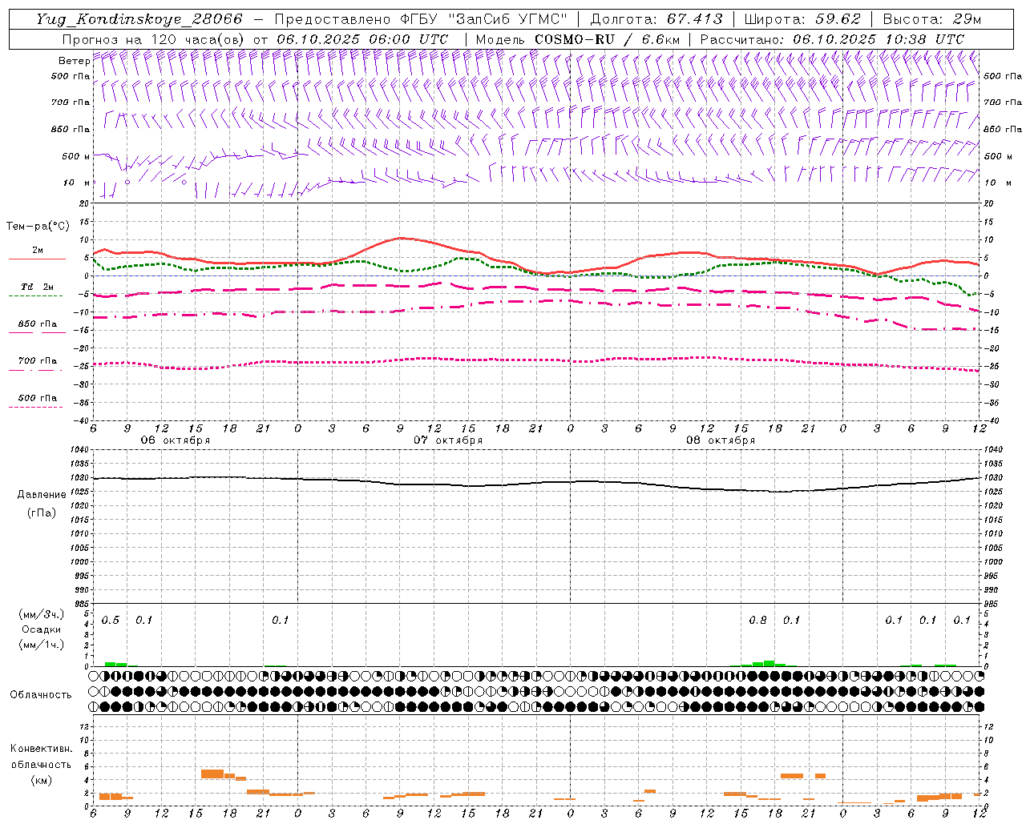1026x820 pixels.
Task: Select the Модель COSMO-RU / 6.6км label
Action: click(578, 39)
